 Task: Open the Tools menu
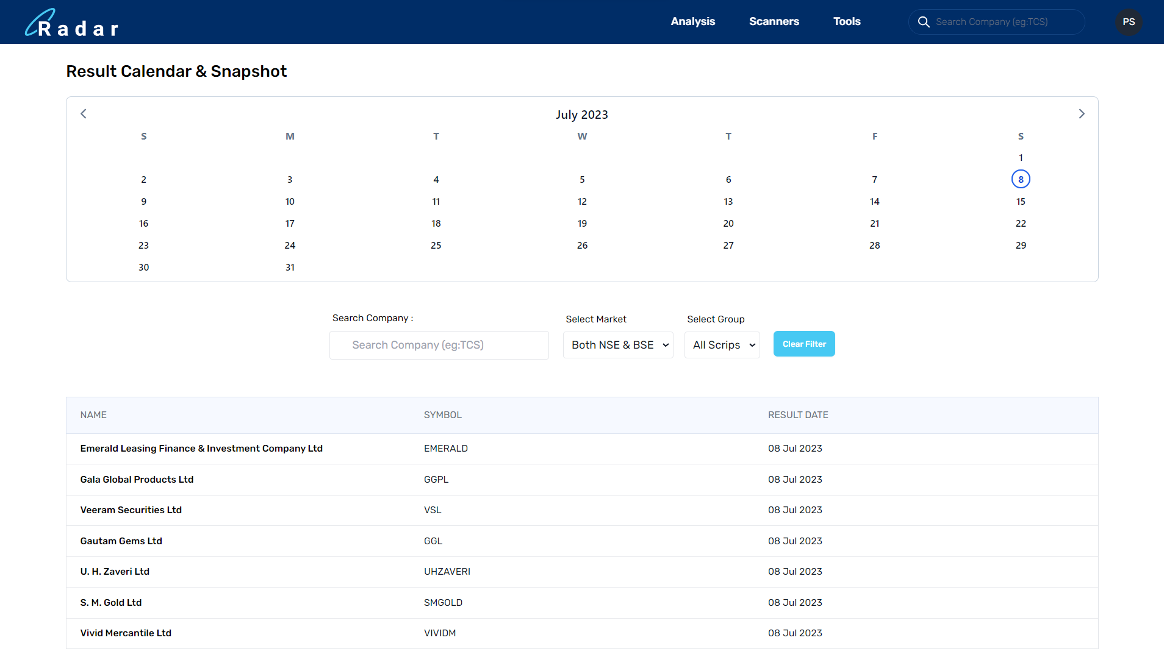coord(847,21)
